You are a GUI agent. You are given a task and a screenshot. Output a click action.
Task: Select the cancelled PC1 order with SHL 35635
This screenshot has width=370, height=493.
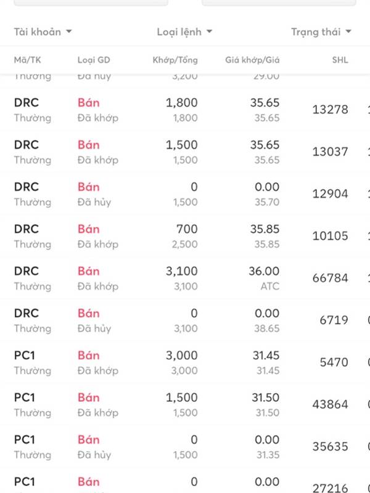185,447
